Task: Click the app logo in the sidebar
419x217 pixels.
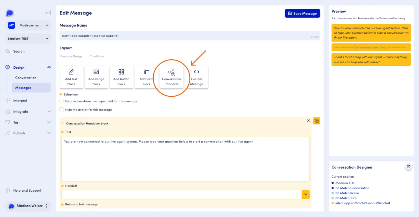Action: pos(10,13)
